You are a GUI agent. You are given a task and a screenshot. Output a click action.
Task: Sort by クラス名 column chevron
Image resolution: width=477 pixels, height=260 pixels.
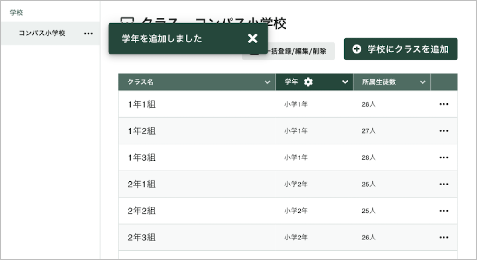point(267,82)
